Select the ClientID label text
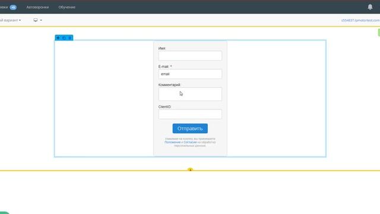Screen dimensions: 380x214 pos(164,107)
